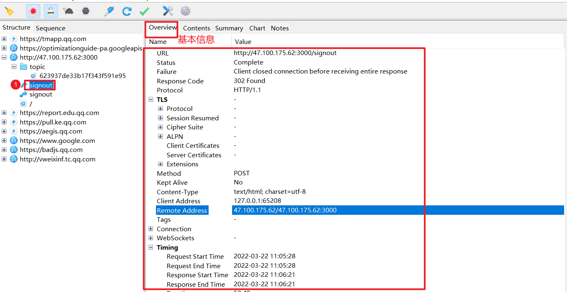Click the lightning icon beside pull.ke.qq.com
Screen dimensions: 567x292
pyautogui.click(x=14, y=122)
